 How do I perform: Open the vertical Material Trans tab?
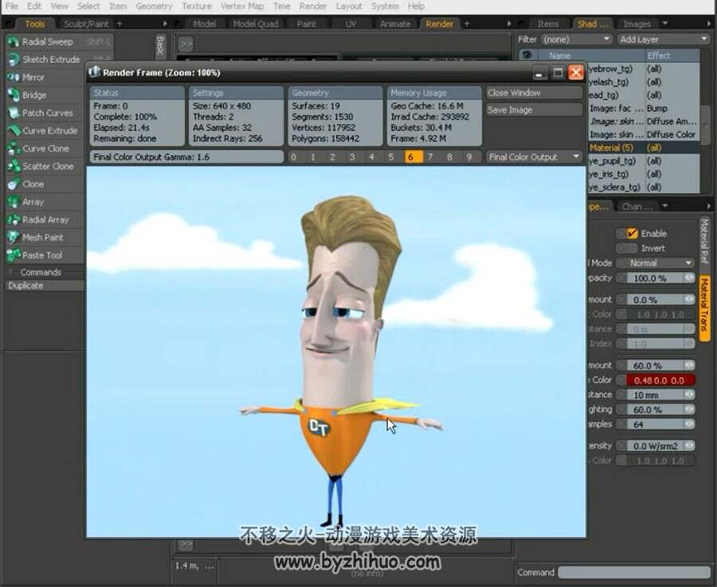click(705, 308)
